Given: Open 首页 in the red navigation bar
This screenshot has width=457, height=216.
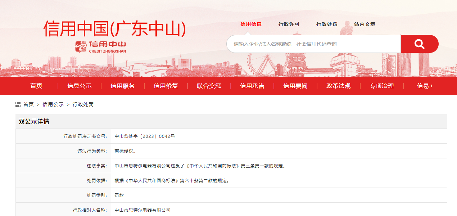Looking at the screenshot, I should [36, 86].
